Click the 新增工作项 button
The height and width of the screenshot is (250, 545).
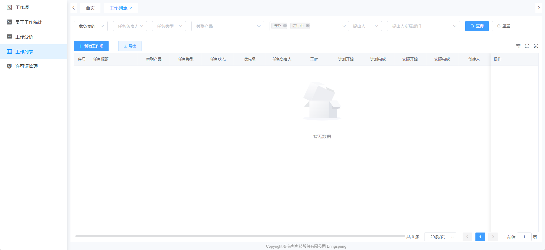[x=91, y=46]
